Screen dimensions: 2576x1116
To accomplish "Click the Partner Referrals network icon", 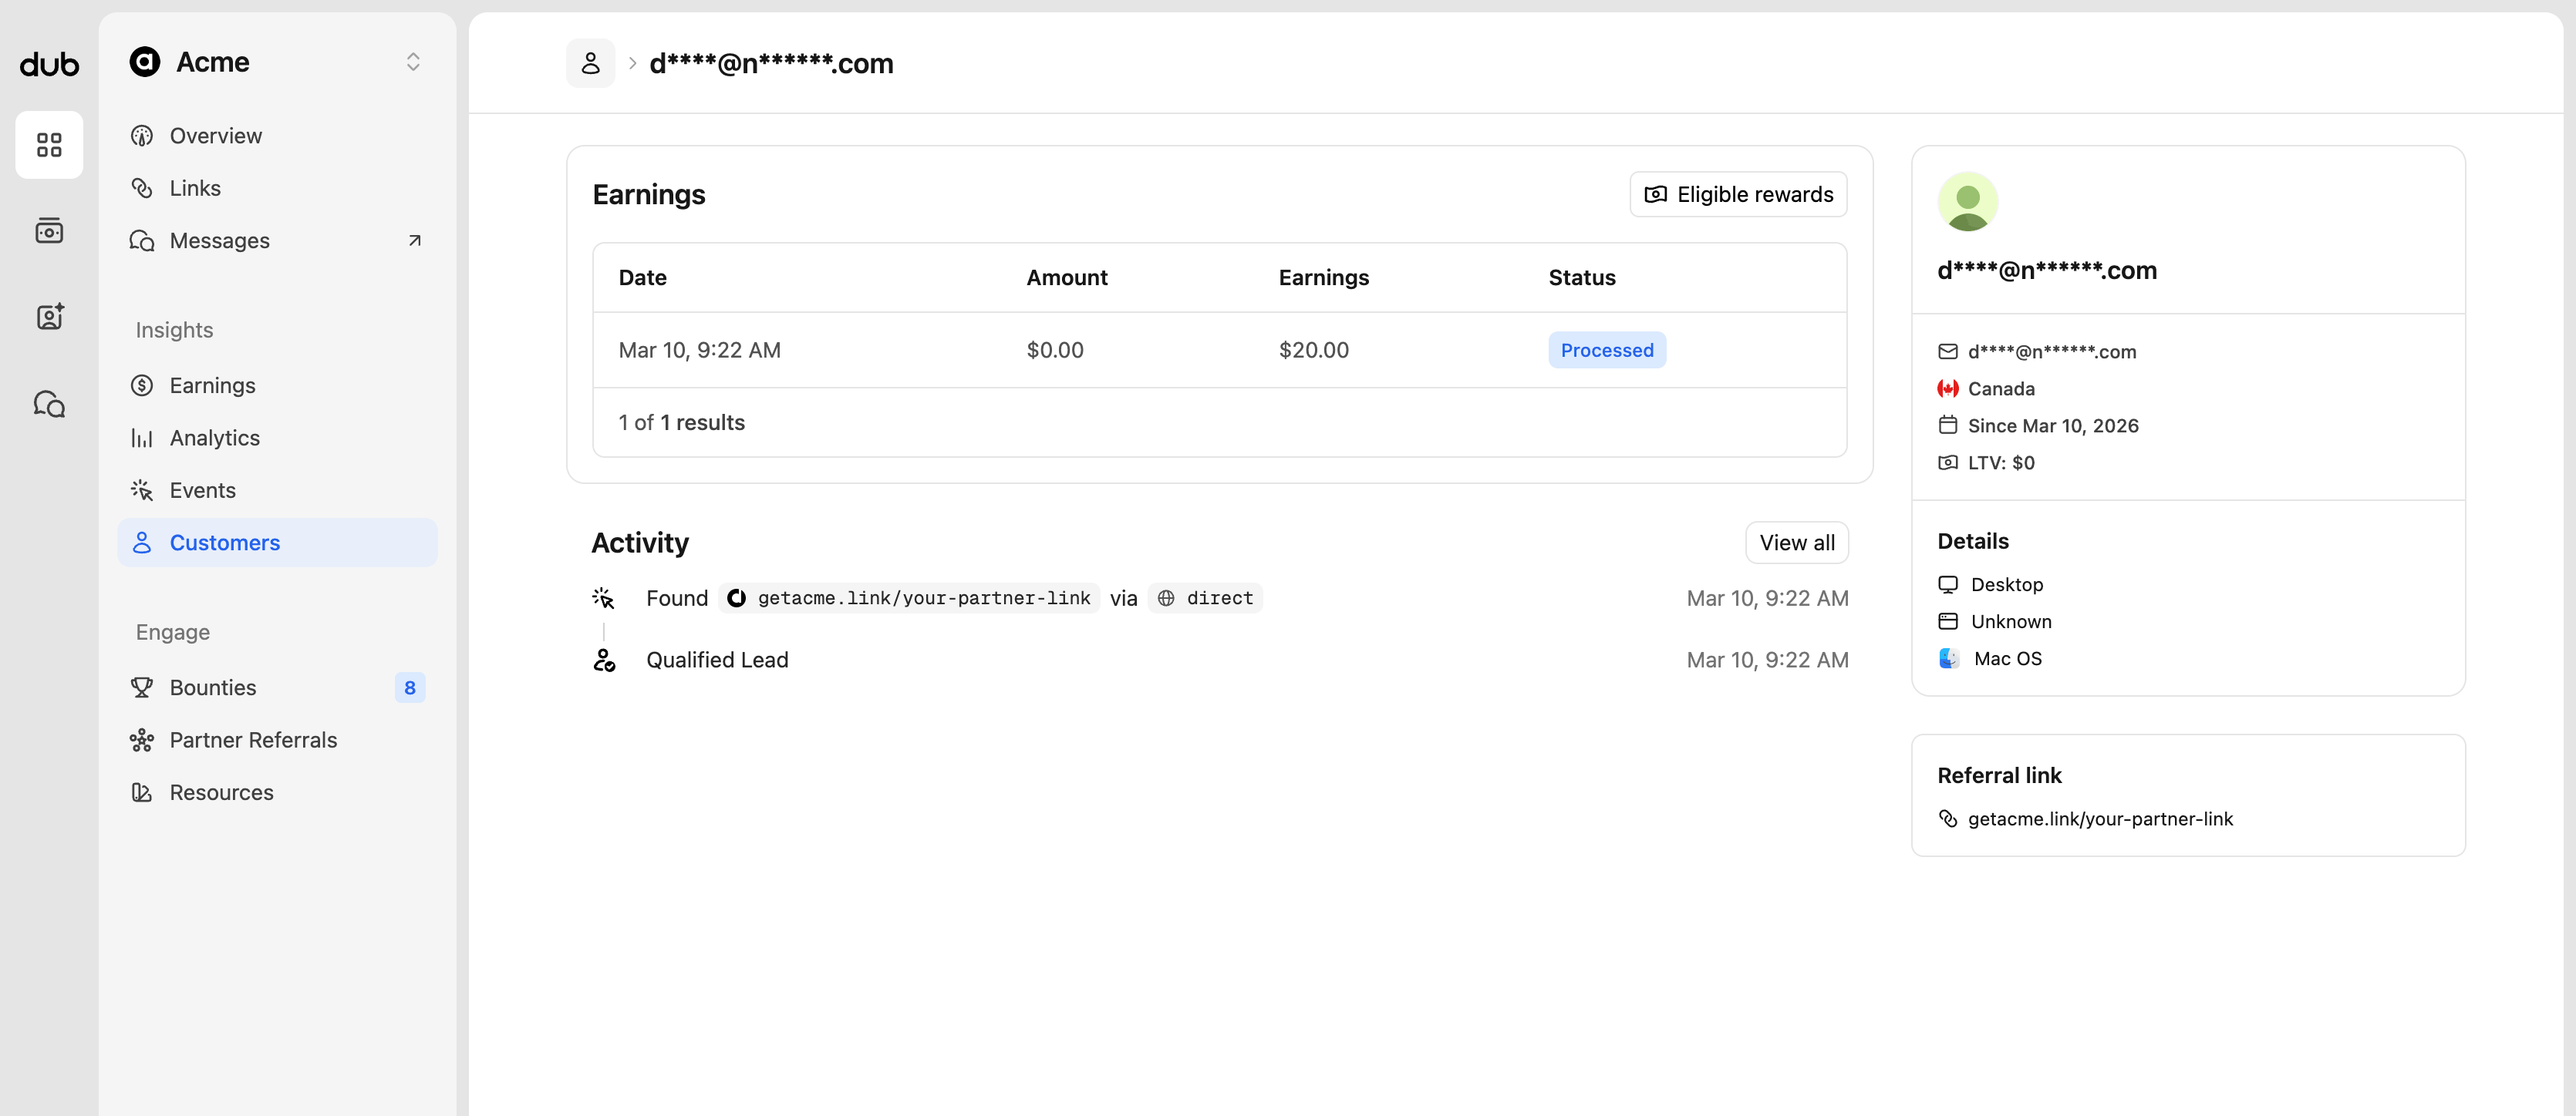I will [142, 741].
